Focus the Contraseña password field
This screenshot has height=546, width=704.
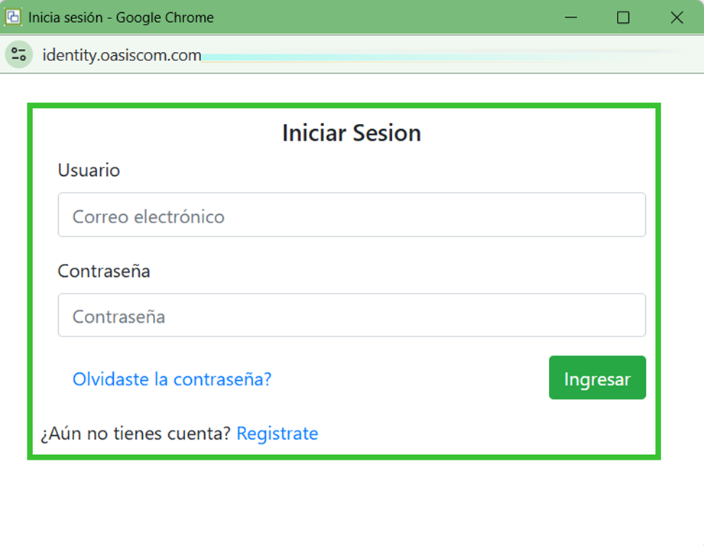(352, 315)
